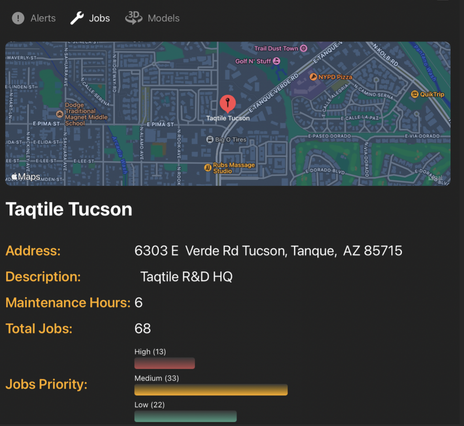Click the Taqtile Tucson heading
464x426 pixels.
pos(69,209)
